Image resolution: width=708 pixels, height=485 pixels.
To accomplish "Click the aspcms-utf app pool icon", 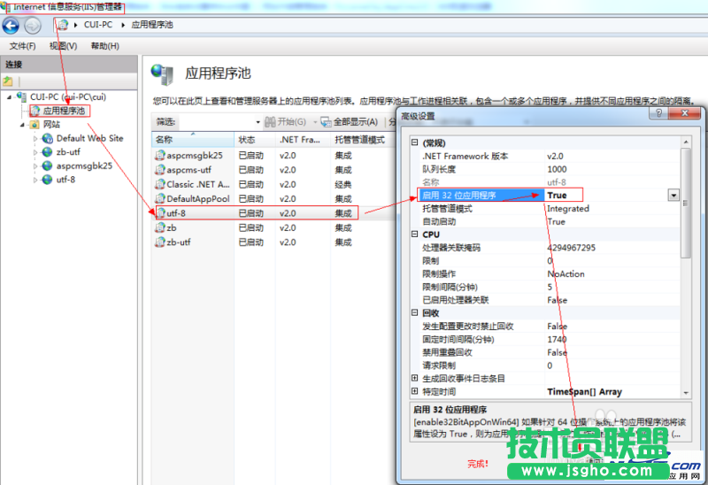I will [x=160, y=170].
